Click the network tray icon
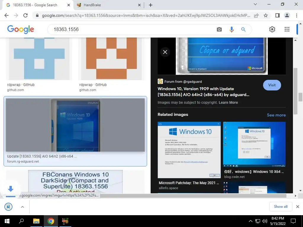The width and height of the screenshot is (303, 227). tap(258, 221)
